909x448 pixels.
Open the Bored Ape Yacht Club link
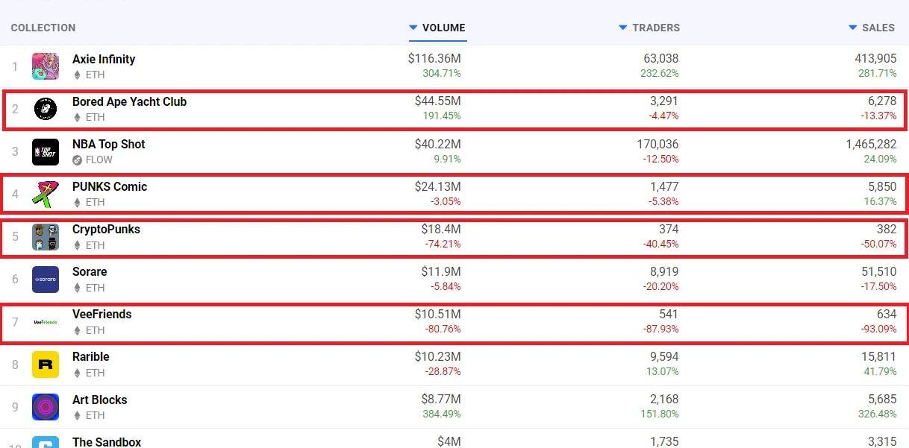pyautogui.click(x=130, y=101)
